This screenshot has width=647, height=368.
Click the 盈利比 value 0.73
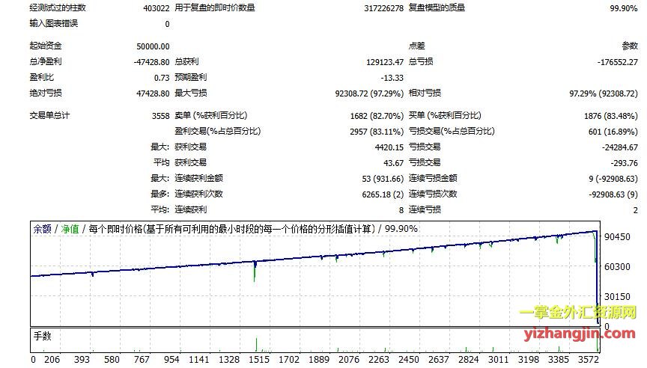pyautogui.click(x=162, y=77)
